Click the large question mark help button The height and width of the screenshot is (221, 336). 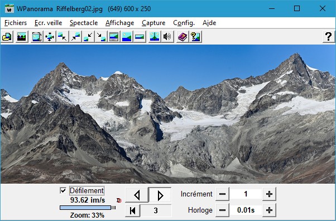tap(329, 37)
